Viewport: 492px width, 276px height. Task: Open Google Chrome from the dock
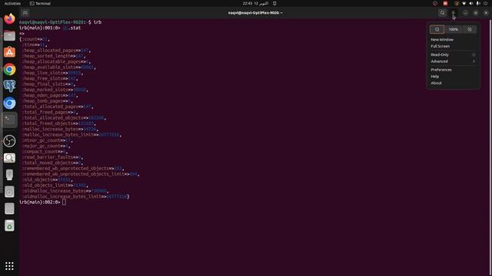coord(9,69)
